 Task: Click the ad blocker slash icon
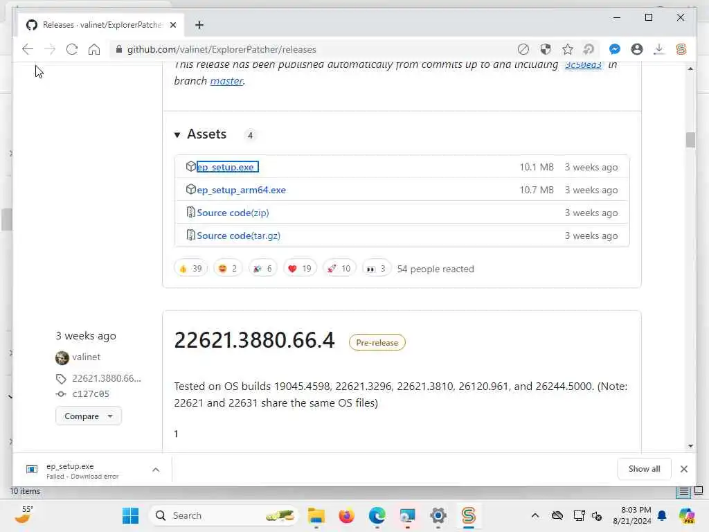pyautogui.click(x=523, y=49)
